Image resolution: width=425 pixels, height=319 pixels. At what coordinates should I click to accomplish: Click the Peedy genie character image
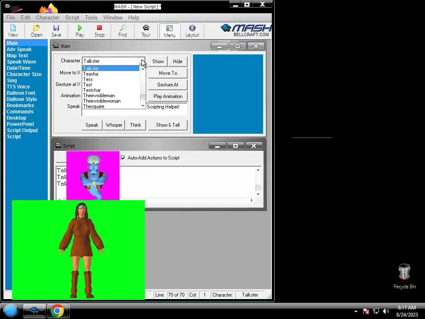pos(93,176)
